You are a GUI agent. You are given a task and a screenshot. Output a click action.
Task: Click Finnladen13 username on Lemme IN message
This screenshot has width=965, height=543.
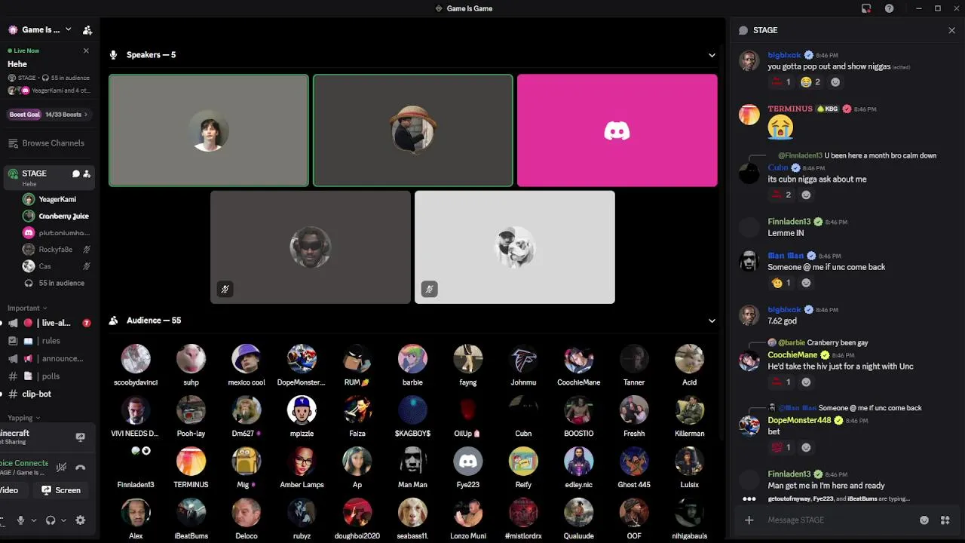point(789,222)
